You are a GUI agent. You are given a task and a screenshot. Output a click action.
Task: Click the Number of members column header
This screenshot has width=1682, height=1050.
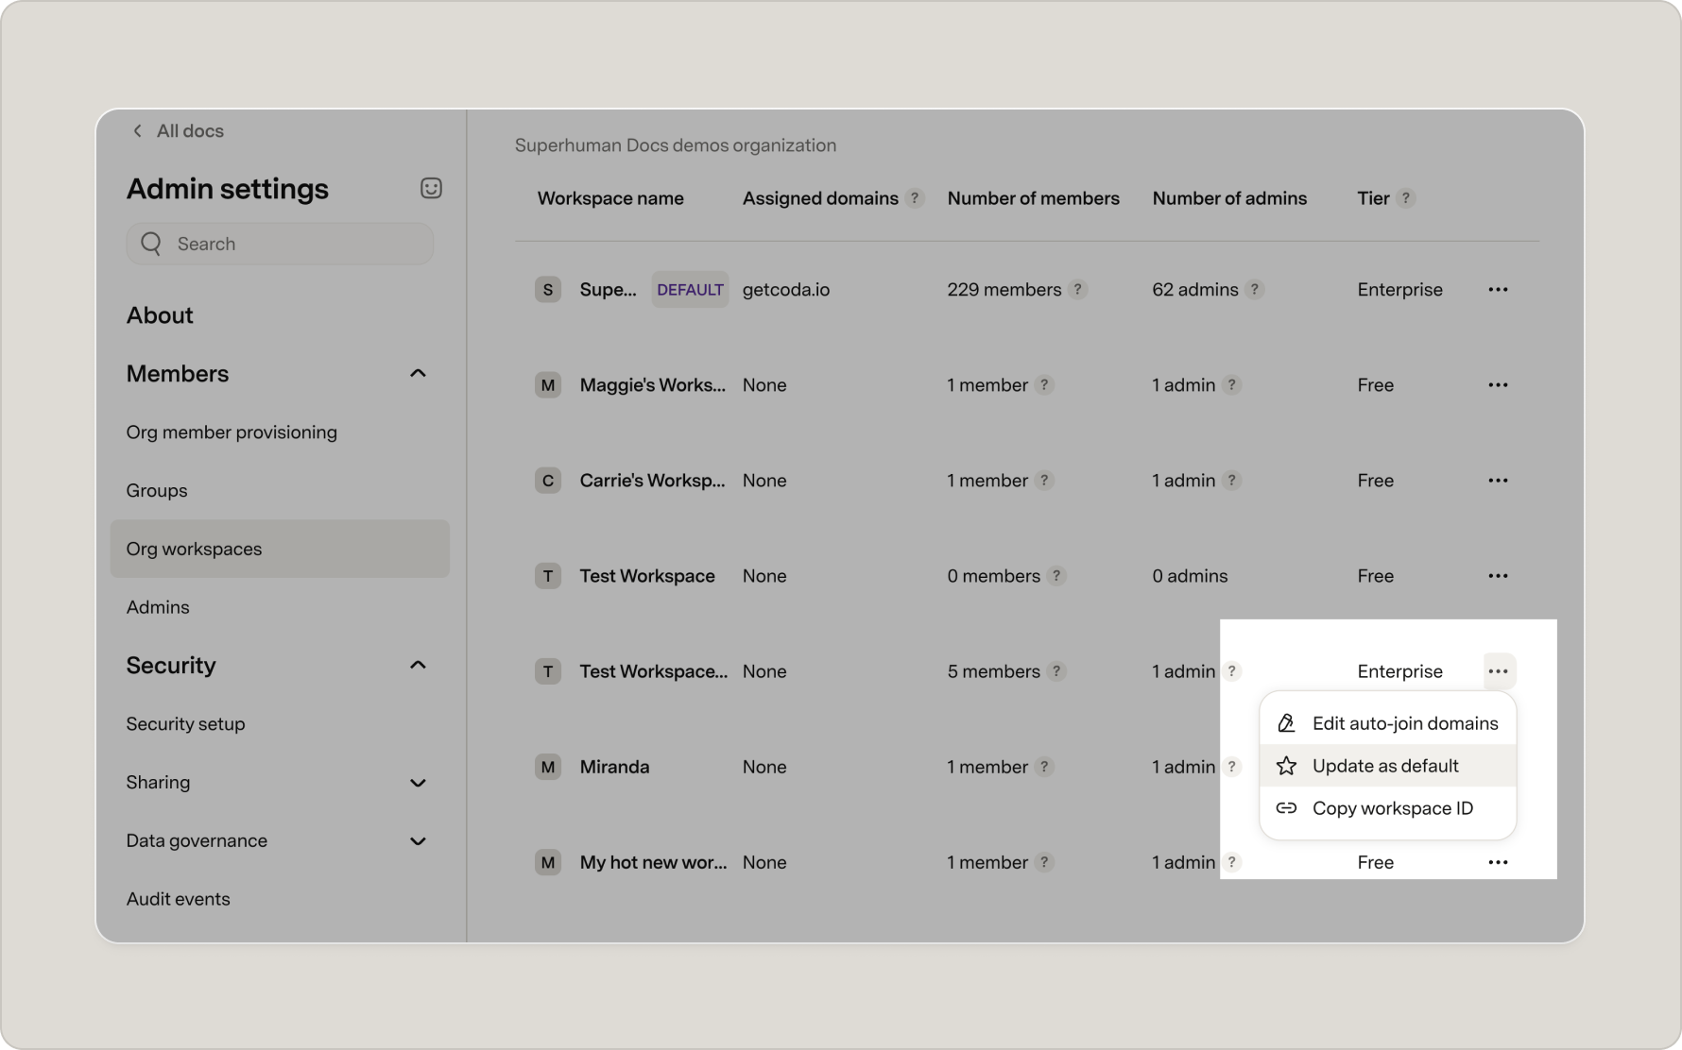click(x=1033, y=198)
